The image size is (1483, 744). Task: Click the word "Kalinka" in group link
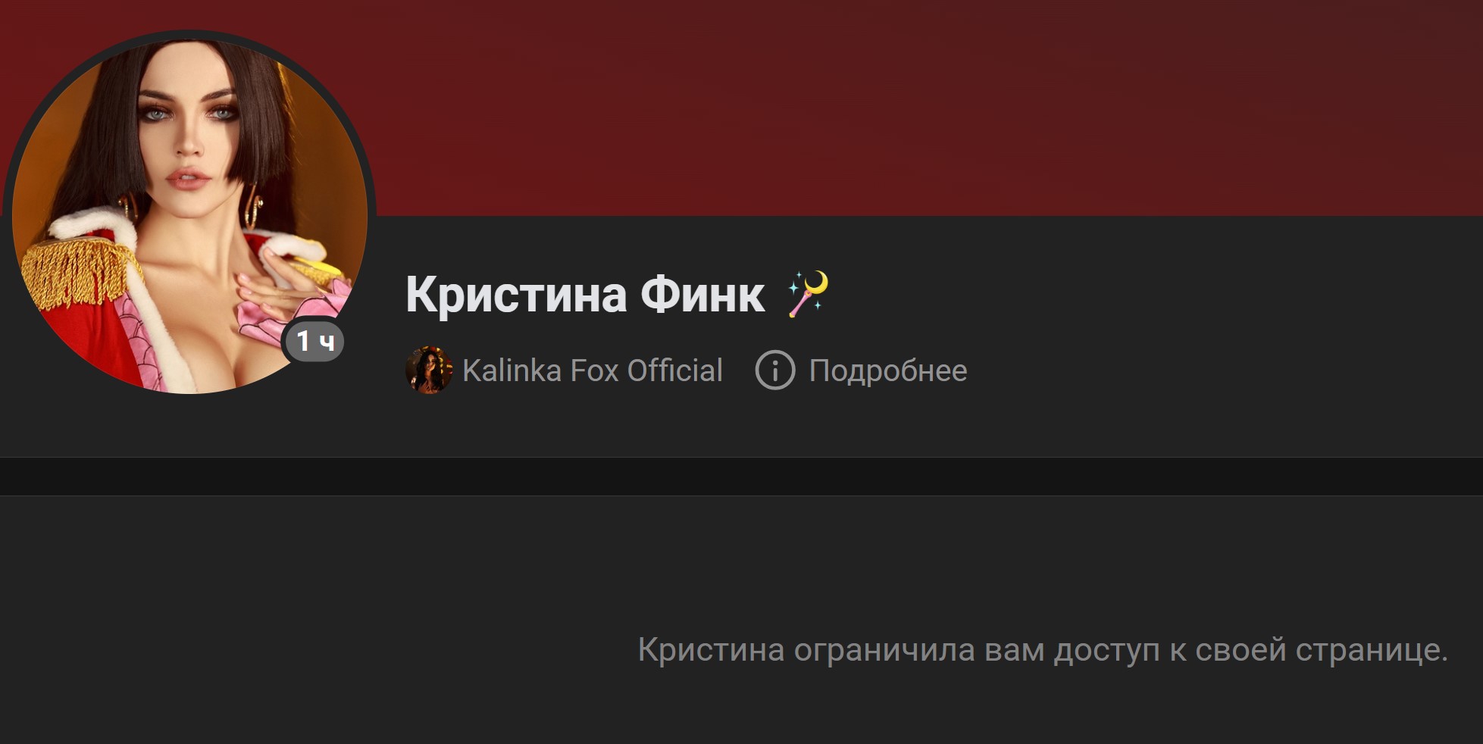512,370
